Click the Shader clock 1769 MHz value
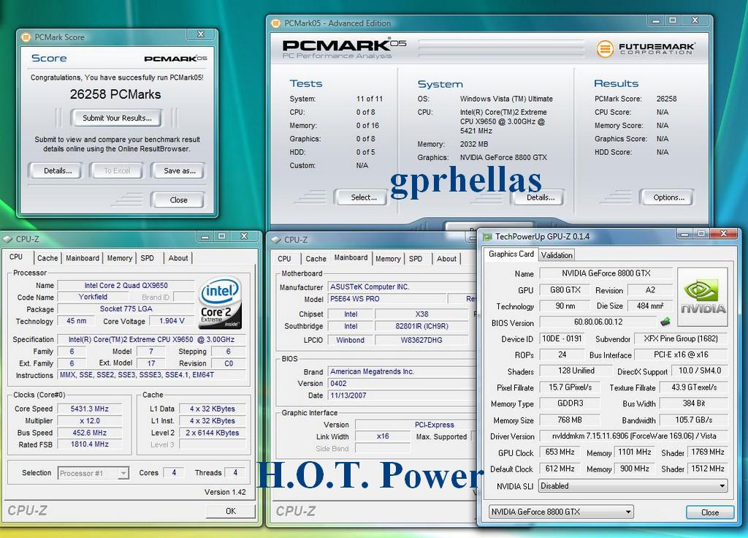Screen dimensions: 748x538 pos(707,452)
